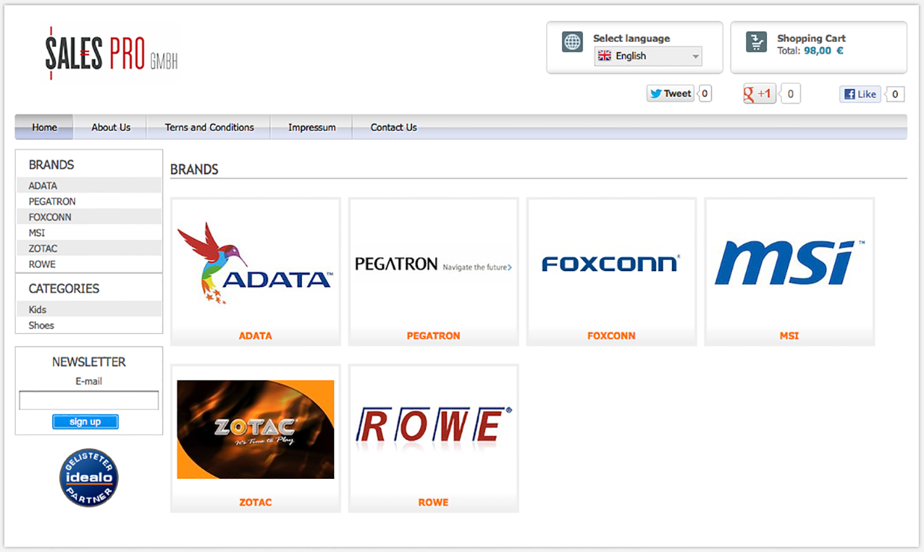Screen dimensions: 924x552
Task: Click the orange PEGATRON caption link
Action: (x=434, y=336)
